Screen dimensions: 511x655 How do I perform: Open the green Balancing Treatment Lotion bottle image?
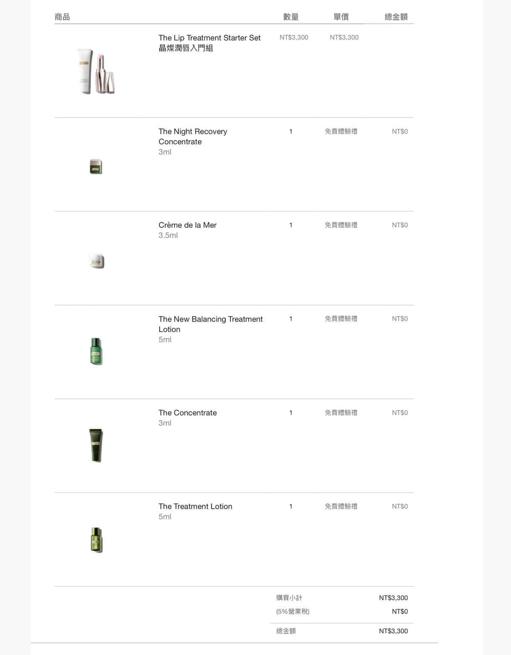coord(96,352)
